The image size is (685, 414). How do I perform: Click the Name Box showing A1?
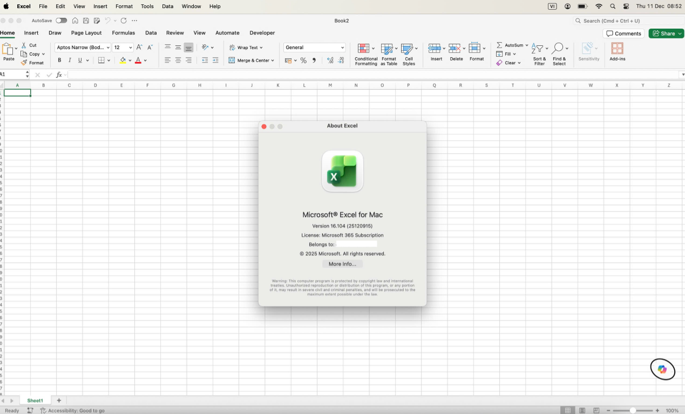point(15,74)
